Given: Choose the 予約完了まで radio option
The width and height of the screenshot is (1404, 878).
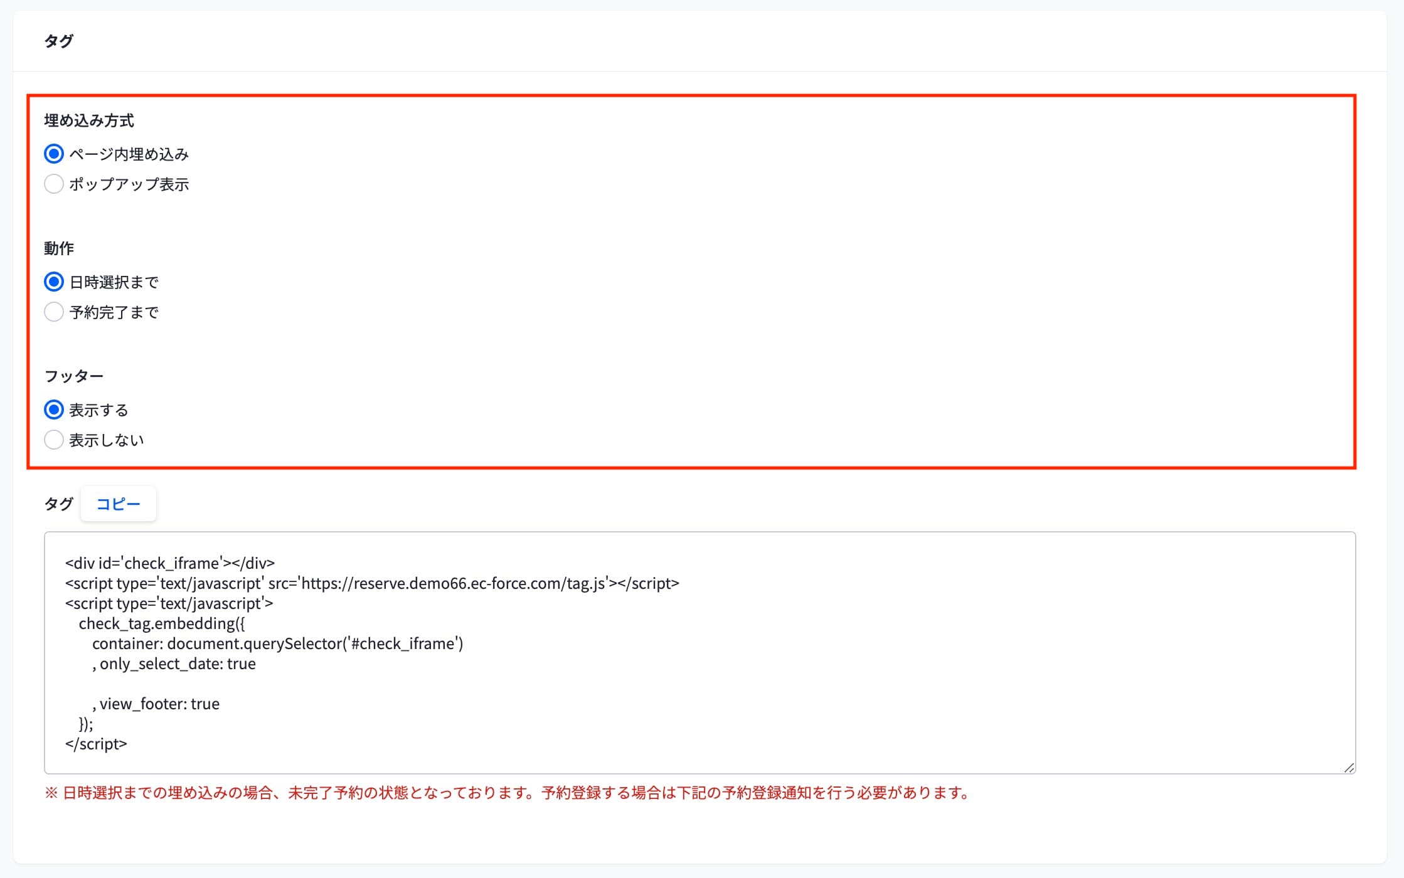Looking at the screenshot, I should click(54, 312).
